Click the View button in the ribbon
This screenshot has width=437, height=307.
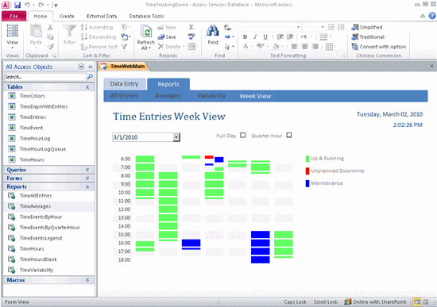click(12, 36)
